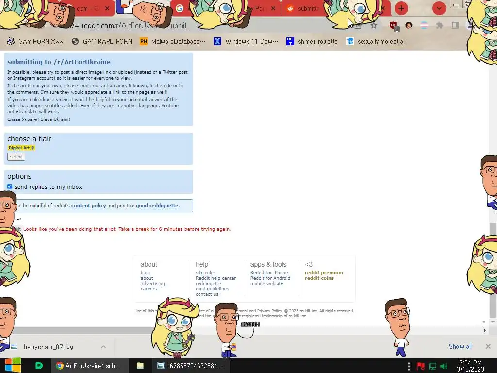
Task: Uncheck 'send replies to my inbox'
Action: (x=10, y=186)
